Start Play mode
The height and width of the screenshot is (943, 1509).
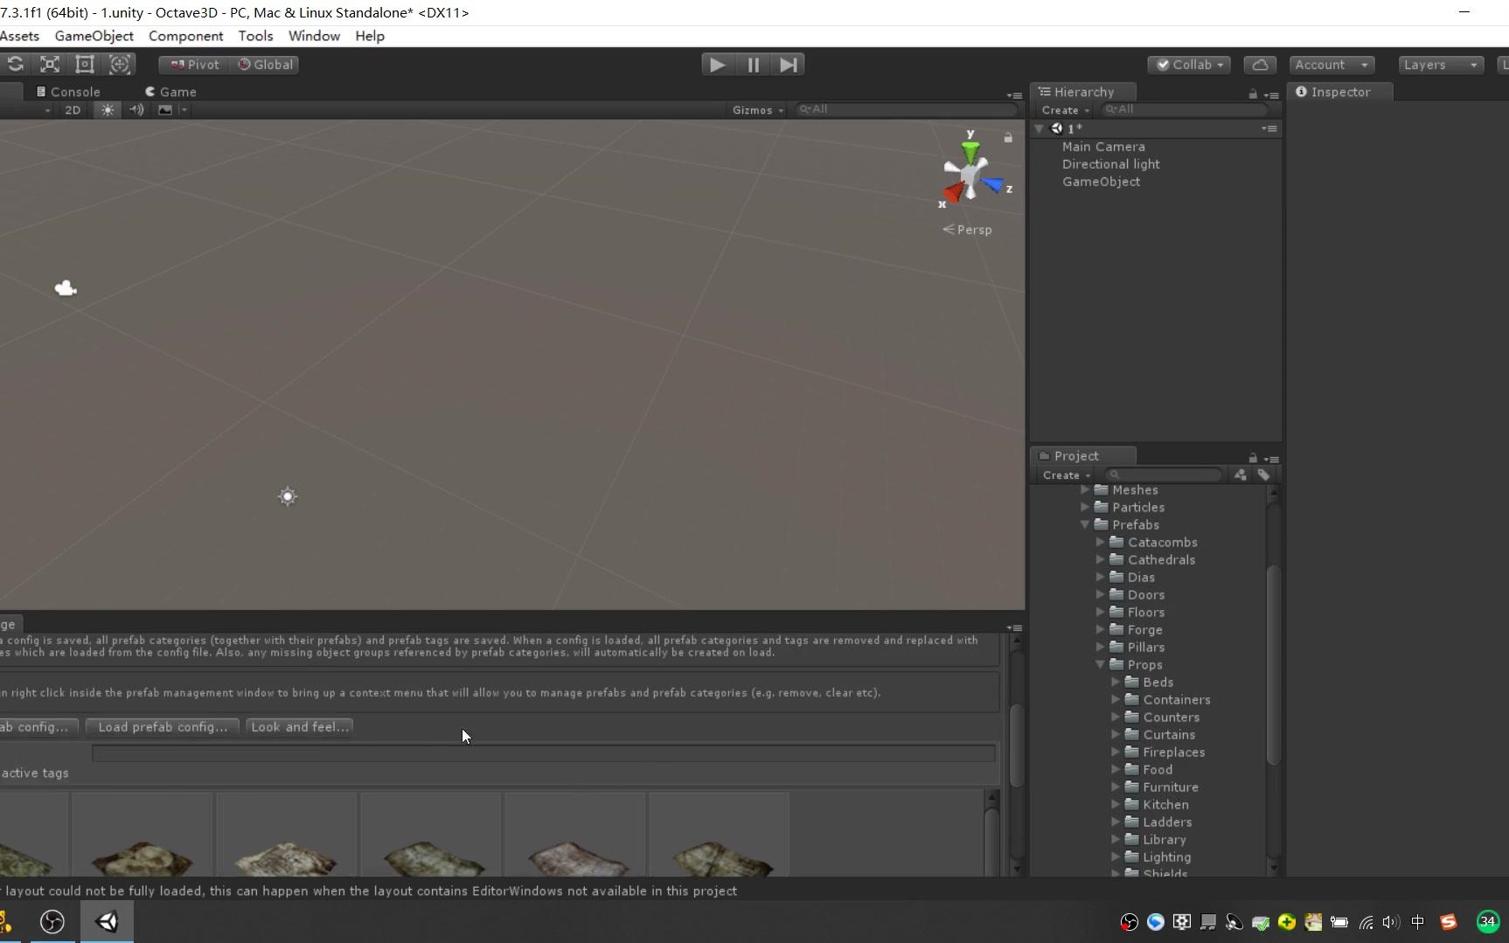pos(717,65)
